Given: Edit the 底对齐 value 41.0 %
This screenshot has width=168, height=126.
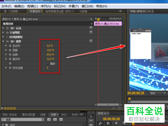Looking at the screenshot, I should [50, 59].
